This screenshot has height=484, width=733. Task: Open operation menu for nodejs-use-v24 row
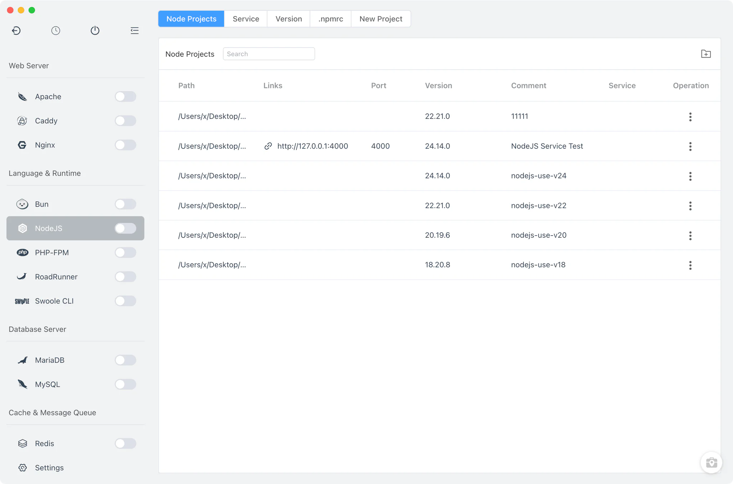(x=690, y=176)
